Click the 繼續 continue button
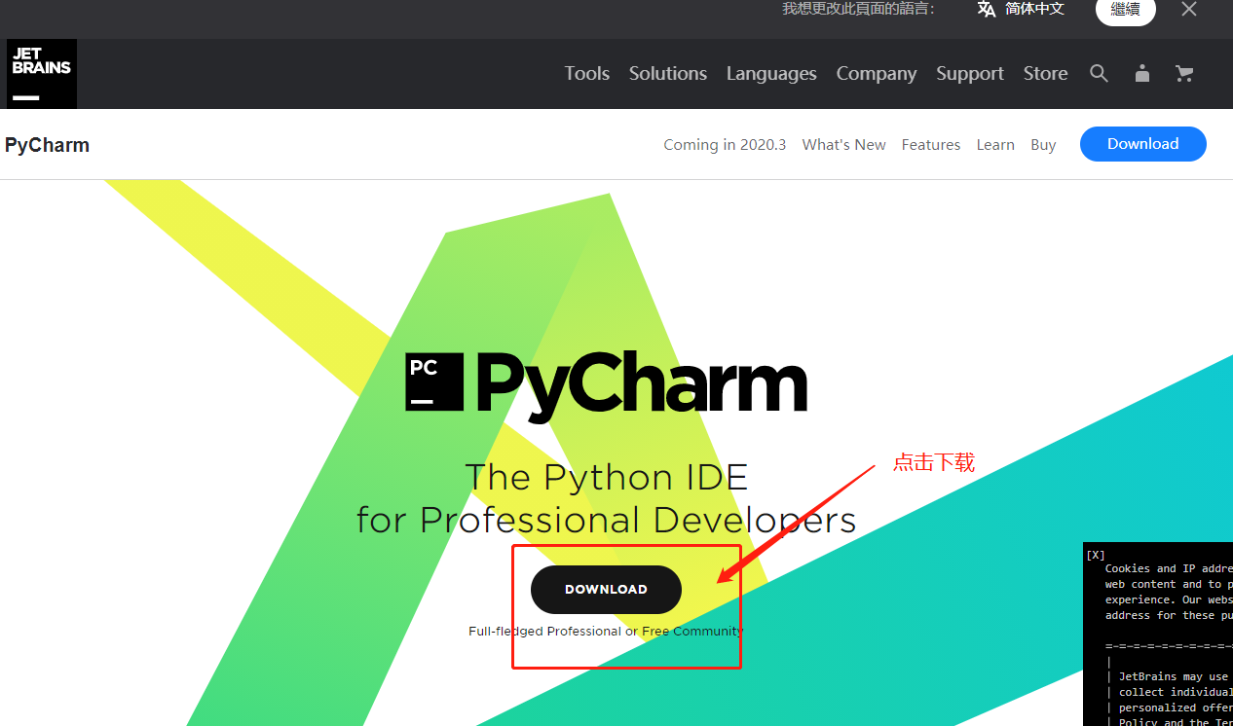 (1126, 9)
